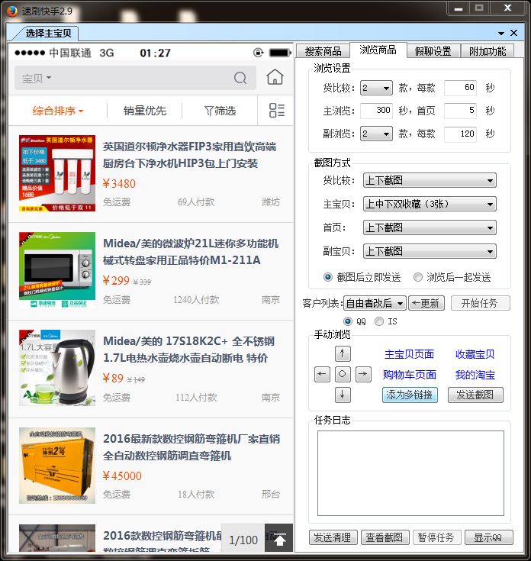Click the 速刷快手 app icon in title bar

click(x=11, y=11)
